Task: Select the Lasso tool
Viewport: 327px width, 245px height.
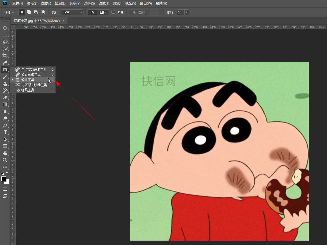Action: pos(5,42)
